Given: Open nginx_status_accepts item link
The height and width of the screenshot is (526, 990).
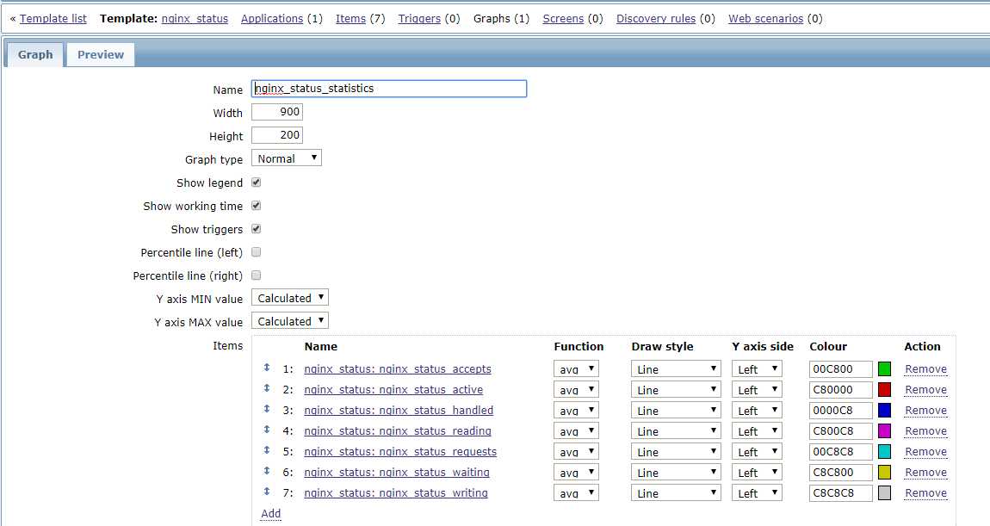Looking at the screenshot, I should 398,369.
